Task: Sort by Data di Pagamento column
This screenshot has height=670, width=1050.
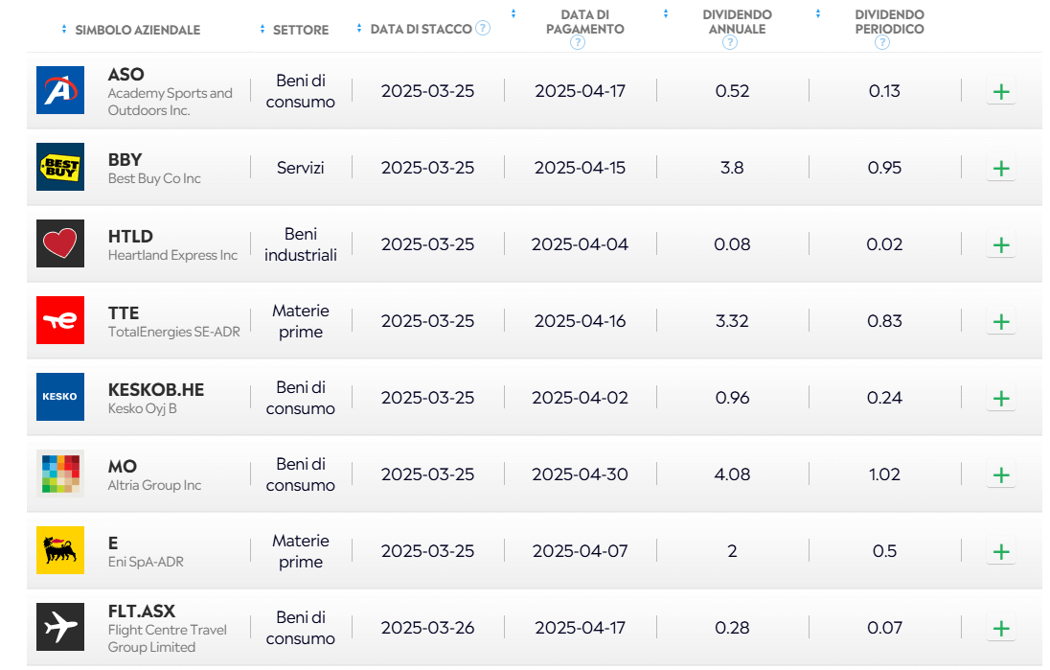Action: [584, 22]
